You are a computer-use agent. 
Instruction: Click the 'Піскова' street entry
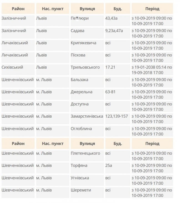tap(78, 55)
